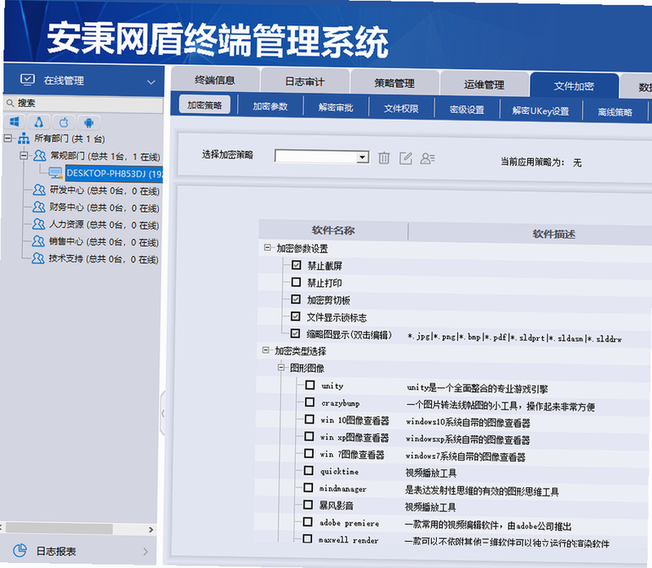Image resolution: width=652 pixels, height=568 pixels.
Task: Click the 日志报表 pie chart icon
Action: (x=20, y=551)
